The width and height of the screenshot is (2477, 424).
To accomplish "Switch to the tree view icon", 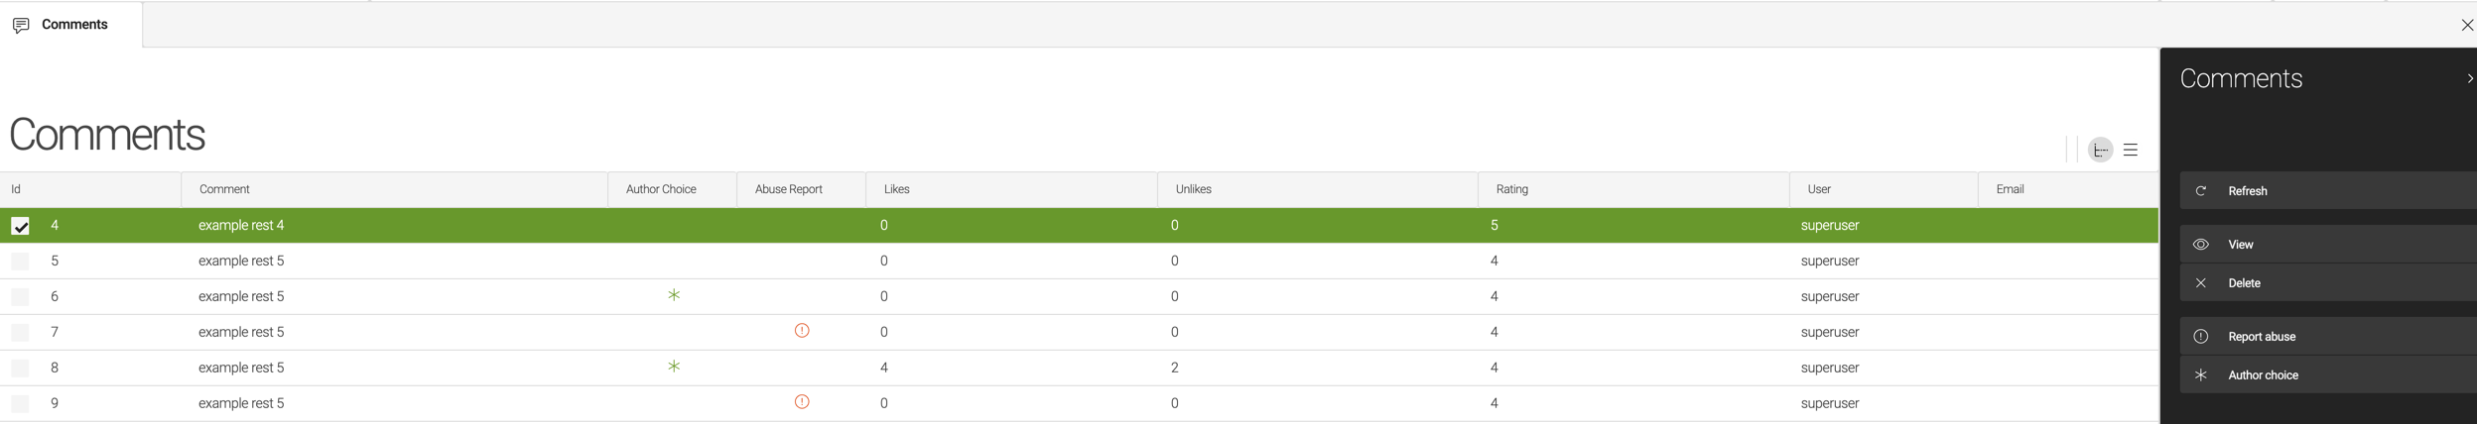I will [2100, 151].
